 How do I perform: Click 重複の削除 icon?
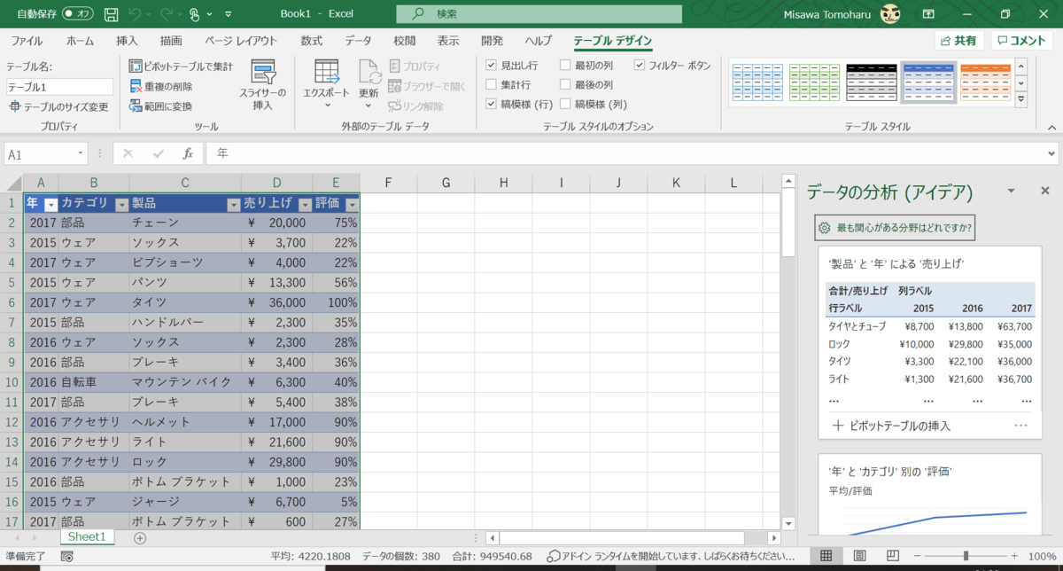[136, 86]
